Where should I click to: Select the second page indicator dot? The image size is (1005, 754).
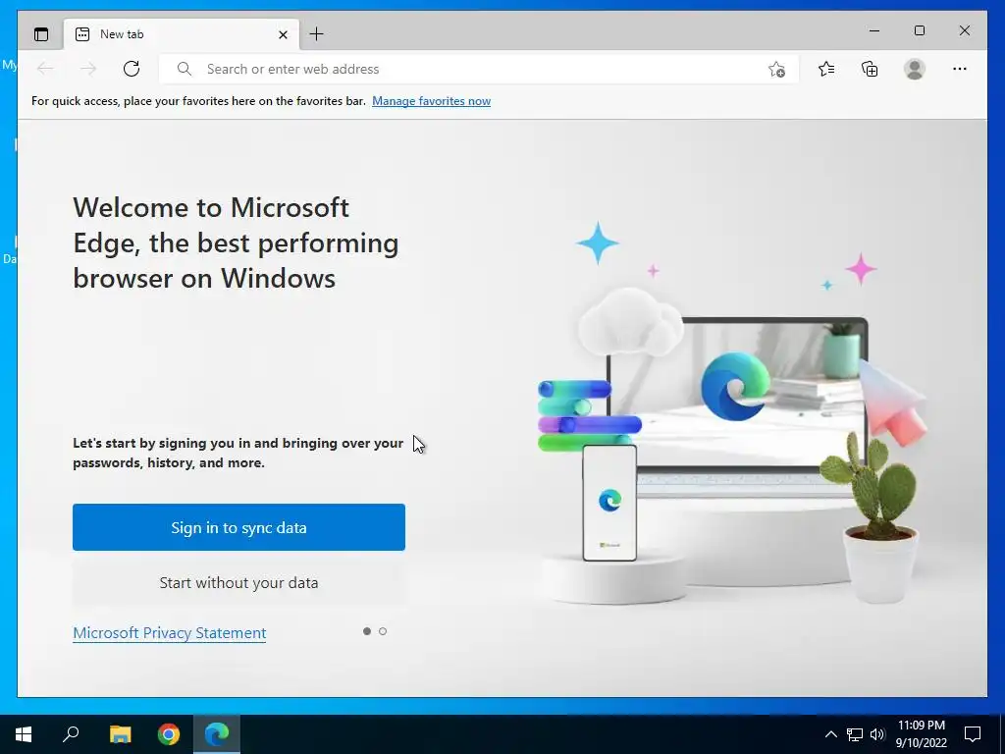point(383,631)
